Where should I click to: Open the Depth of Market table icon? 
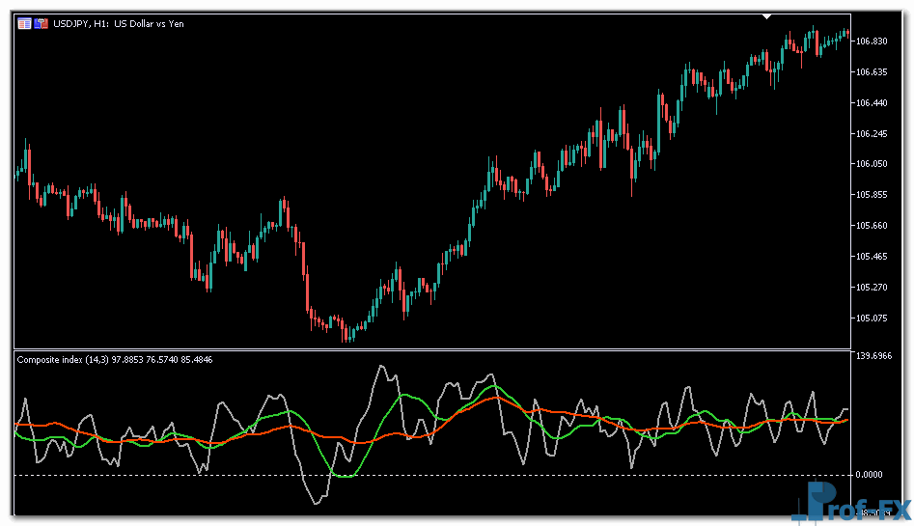[25, 23]
